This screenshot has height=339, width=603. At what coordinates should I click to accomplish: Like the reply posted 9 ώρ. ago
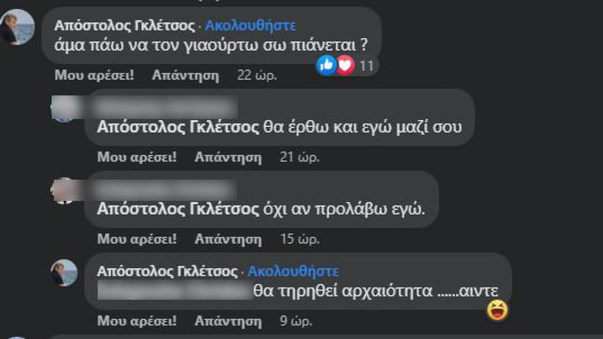pos(137,320)
